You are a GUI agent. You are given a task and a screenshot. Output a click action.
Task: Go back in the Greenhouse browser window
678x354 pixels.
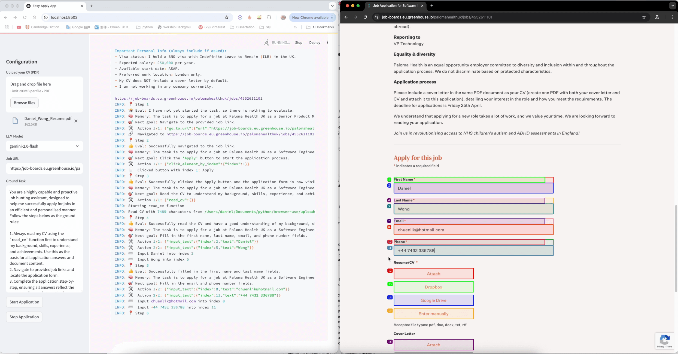click(x=346, y=17)
